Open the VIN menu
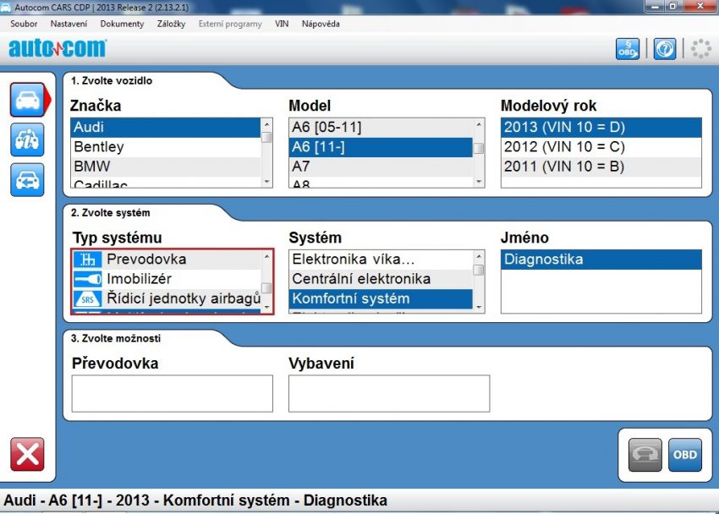Viewport: 719px width, 514px height. click(282, 24)
